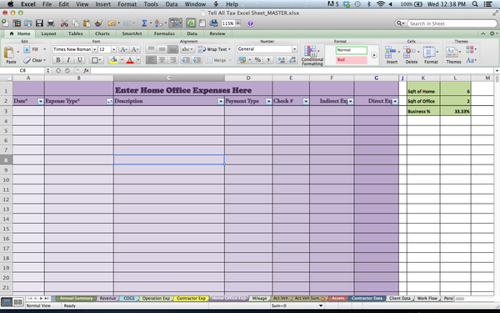This screenshot has height=313, width=500.
Task: Click the Undo arrow icon
Action: [x=112, y=23]
